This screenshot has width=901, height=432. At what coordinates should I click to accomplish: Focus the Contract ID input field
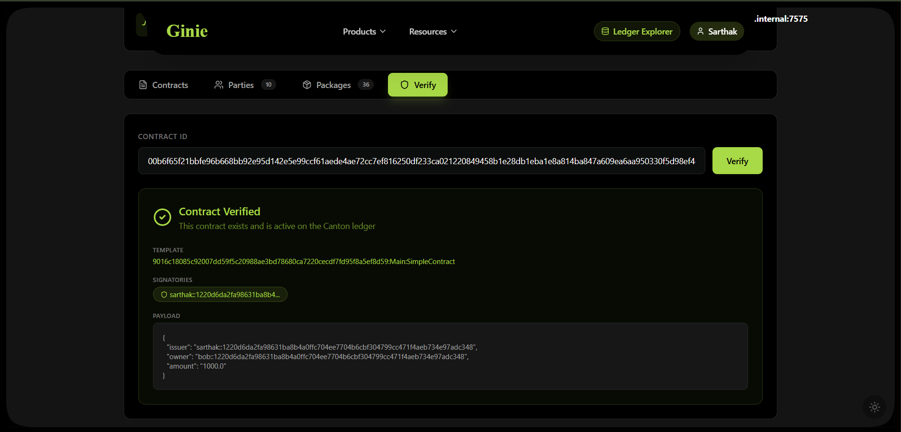[x=422, y=161]
